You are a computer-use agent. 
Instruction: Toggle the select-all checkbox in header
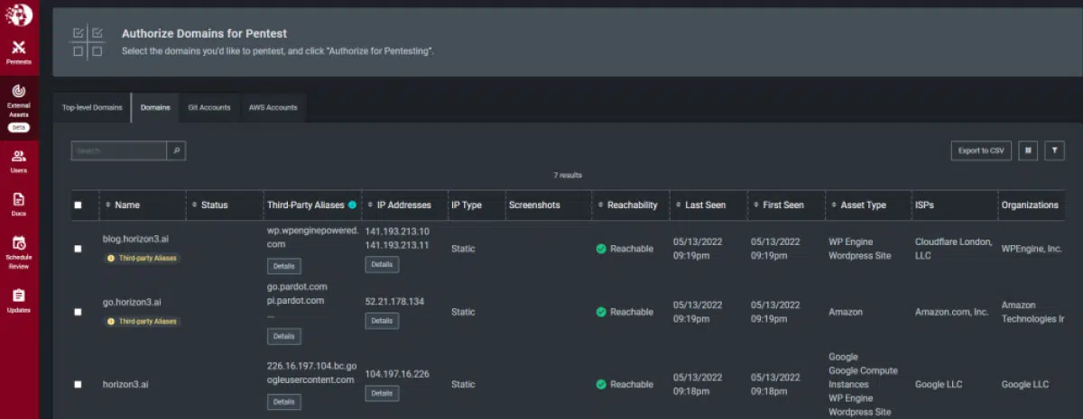[x=78, y=205]
